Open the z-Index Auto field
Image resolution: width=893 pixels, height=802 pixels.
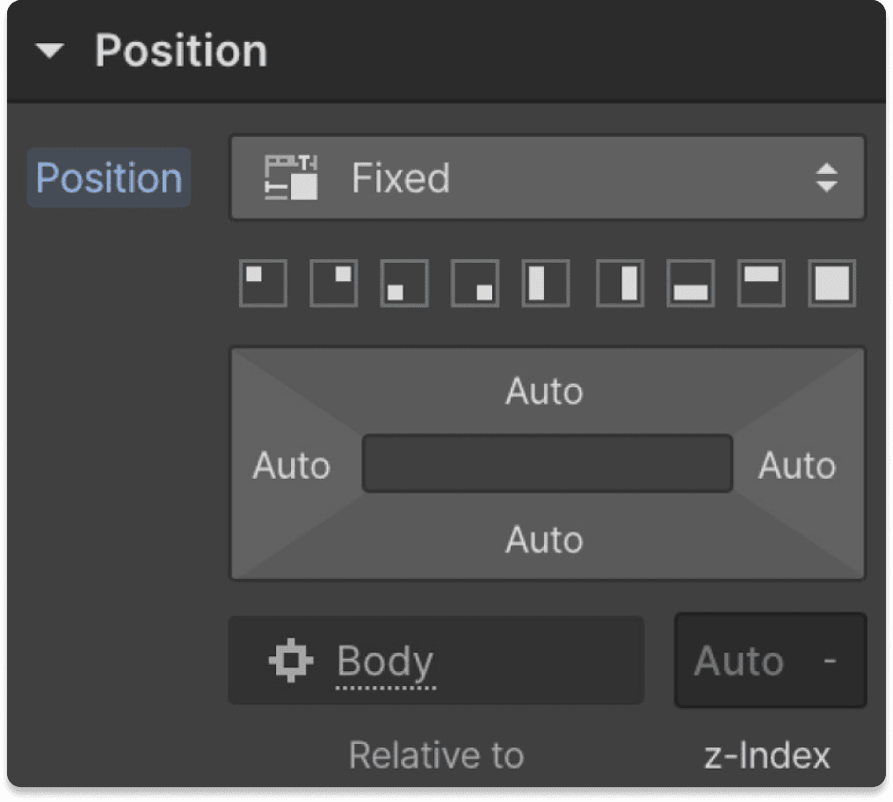769,660
